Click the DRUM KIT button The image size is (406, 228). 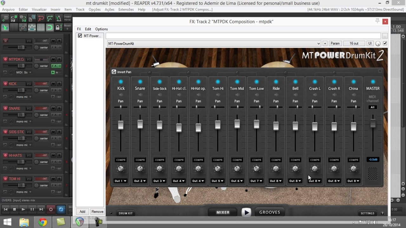coord(126,213)
